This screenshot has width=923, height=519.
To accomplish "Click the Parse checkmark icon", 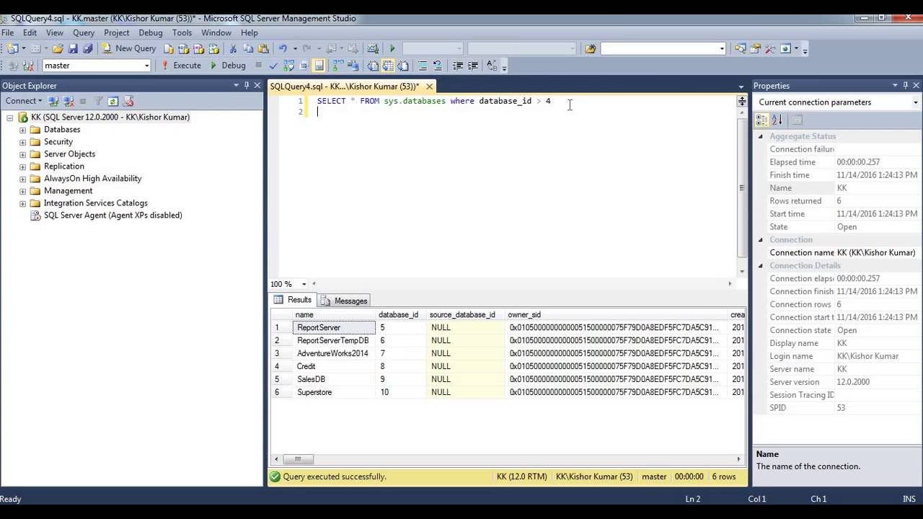I will point(273,66).
